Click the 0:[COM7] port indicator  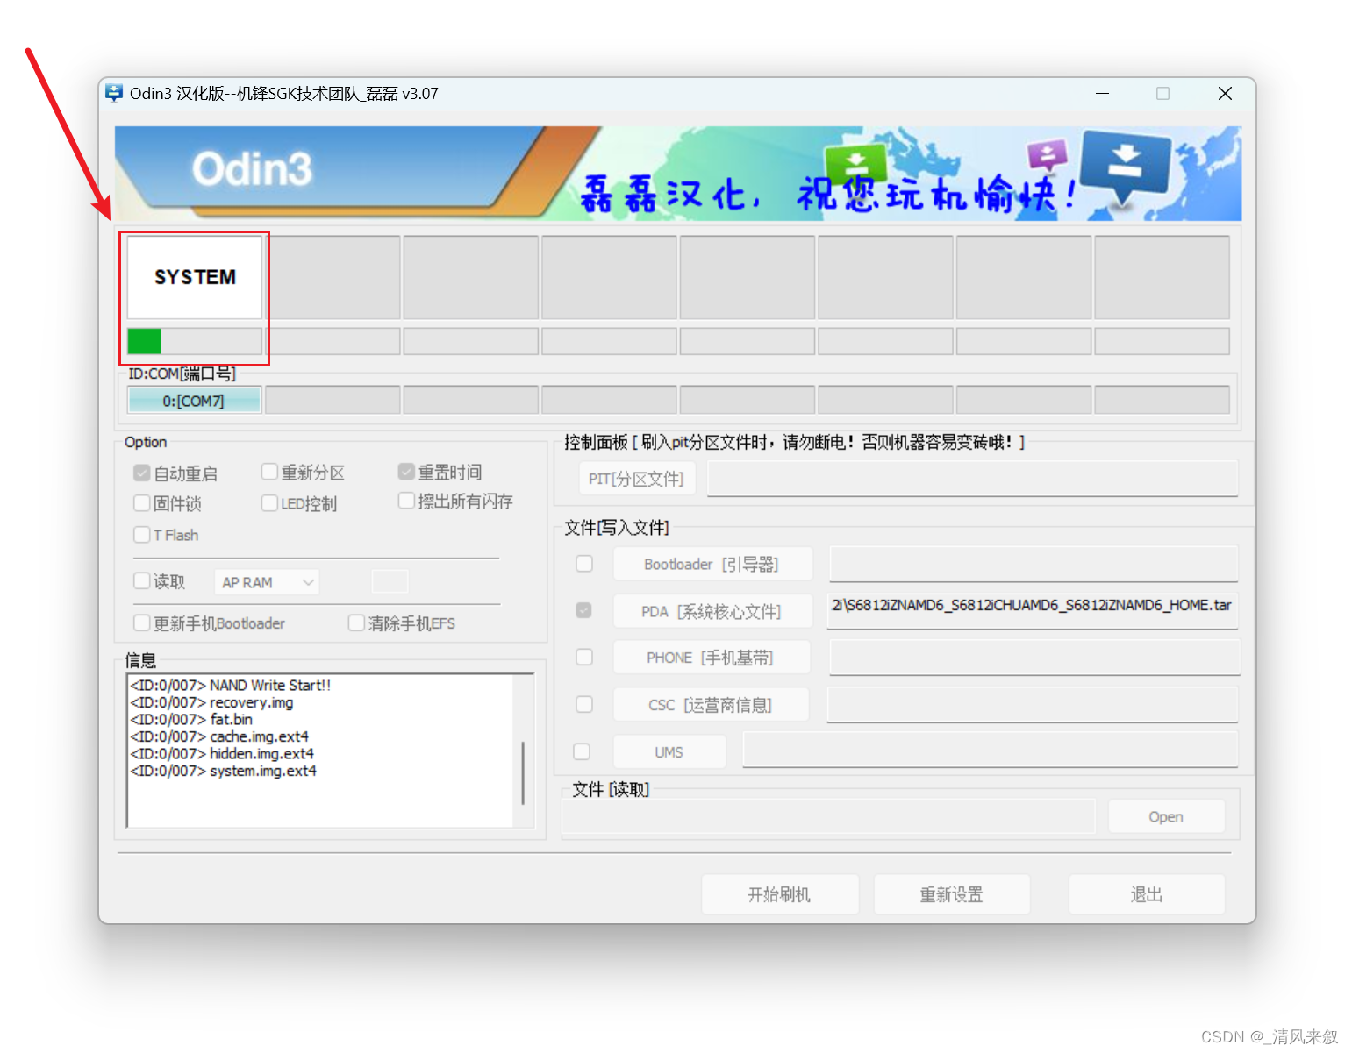pos(194,401)
